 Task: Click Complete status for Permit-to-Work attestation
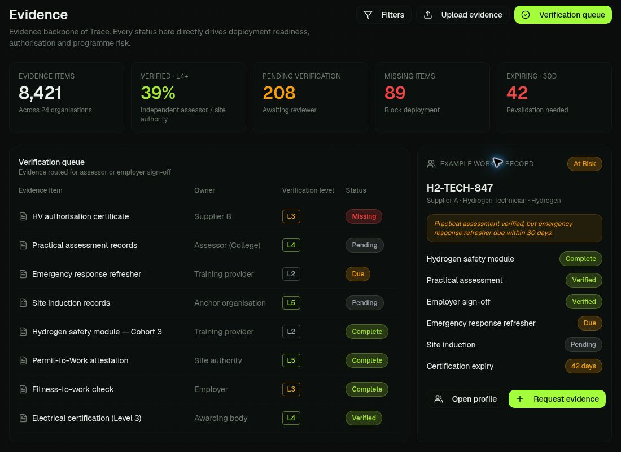(x=367, y=360)
